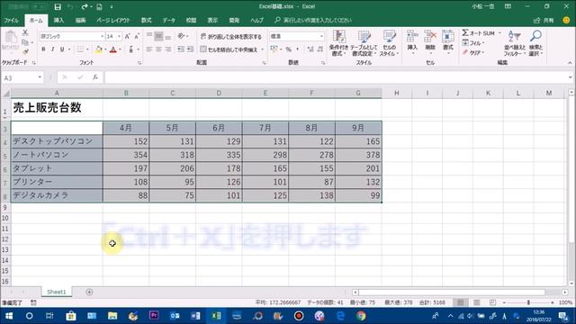Open the font name dropdown
Image resolution: width=576 pixels, height=324 pixels.
[102, 36]
